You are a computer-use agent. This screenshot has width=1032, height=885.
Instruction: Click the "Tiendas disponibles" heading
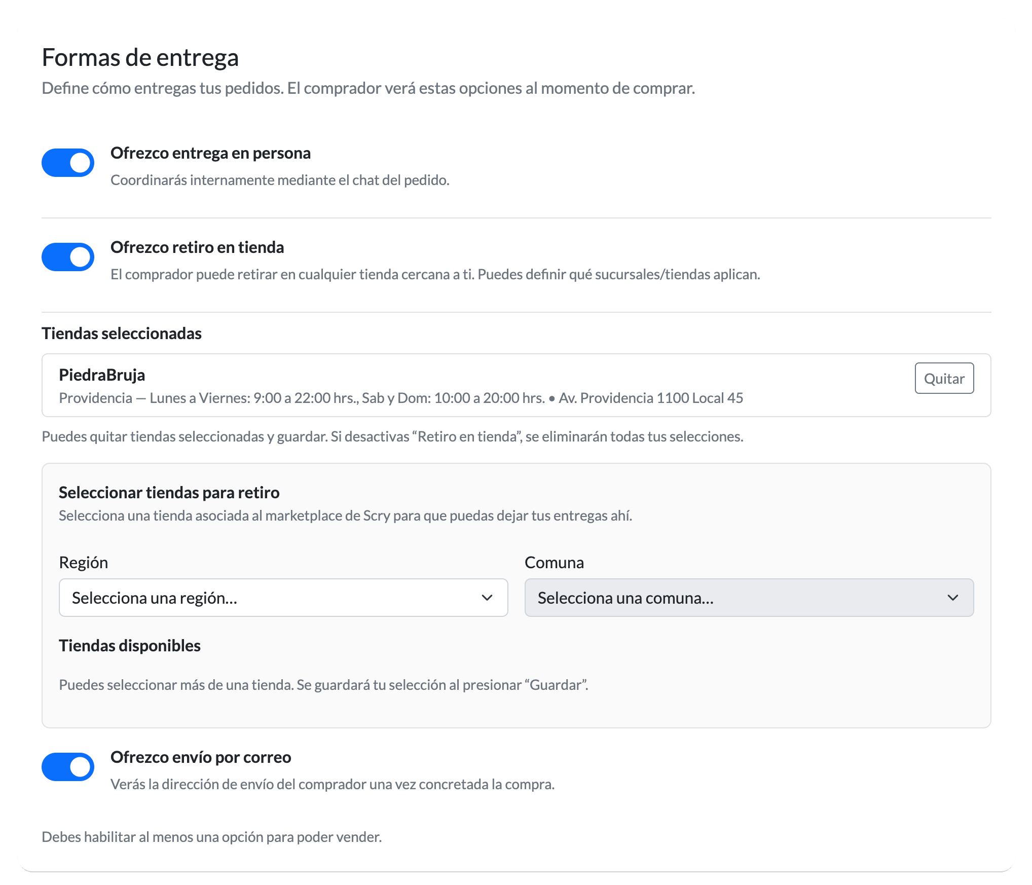pyautogui.click(x=130, y=646)
